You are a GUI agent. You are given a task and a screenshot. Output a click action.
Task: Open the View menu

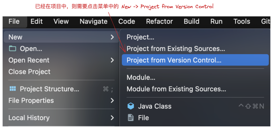click(x=61, y=22)
